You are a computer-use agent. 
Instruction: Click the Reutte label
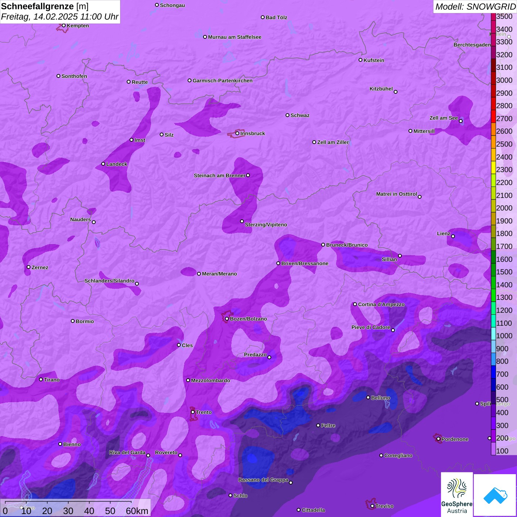(x=140, y=82)
